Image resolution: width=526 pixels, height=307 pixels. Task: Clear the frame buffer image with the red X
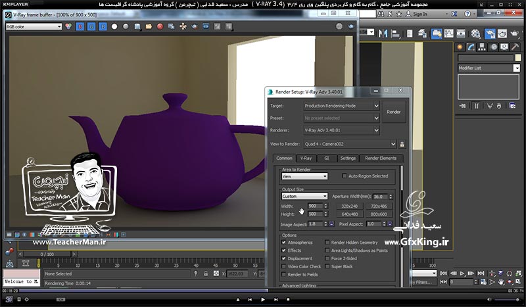pyautogui.click(x=160, y=26)
